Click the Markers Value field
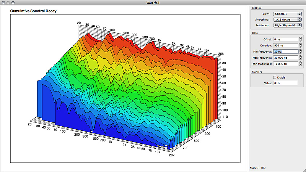The width and height of the screenshot is (306, 172). 285,83
